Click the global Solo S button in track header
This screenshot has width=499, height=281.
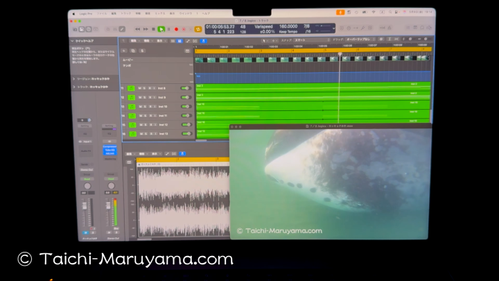tap(142, 51)
